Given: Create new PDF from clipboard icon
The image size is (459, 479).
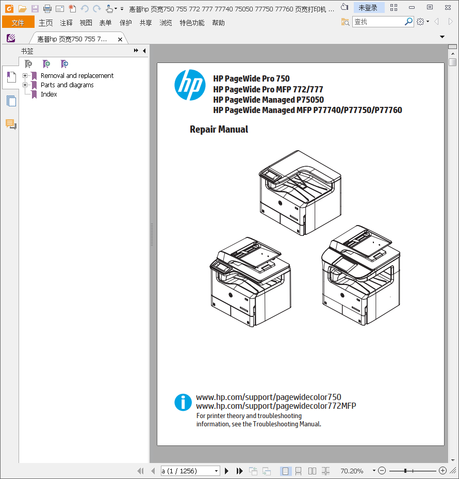Looking at the screenshot, I should (x=72, y=9).
